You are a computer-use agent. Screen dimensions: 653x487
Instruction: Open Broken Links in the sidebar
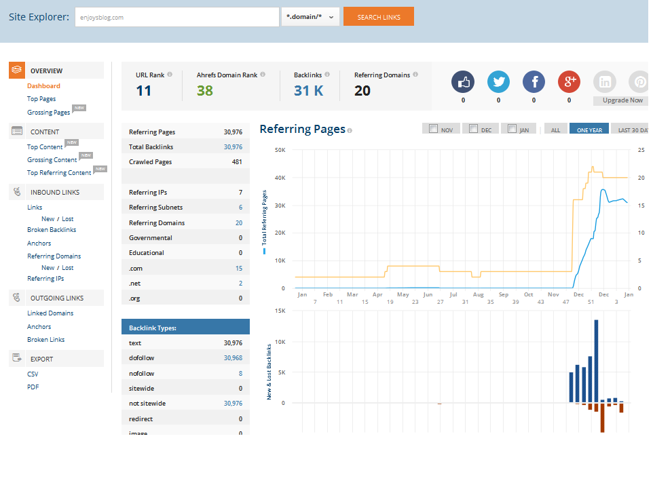tap(45, 340)
